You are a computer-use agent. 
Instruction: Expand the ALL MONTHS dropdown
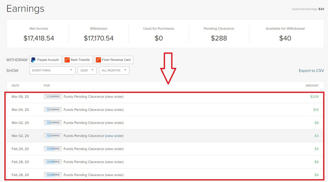coord(114,70)
